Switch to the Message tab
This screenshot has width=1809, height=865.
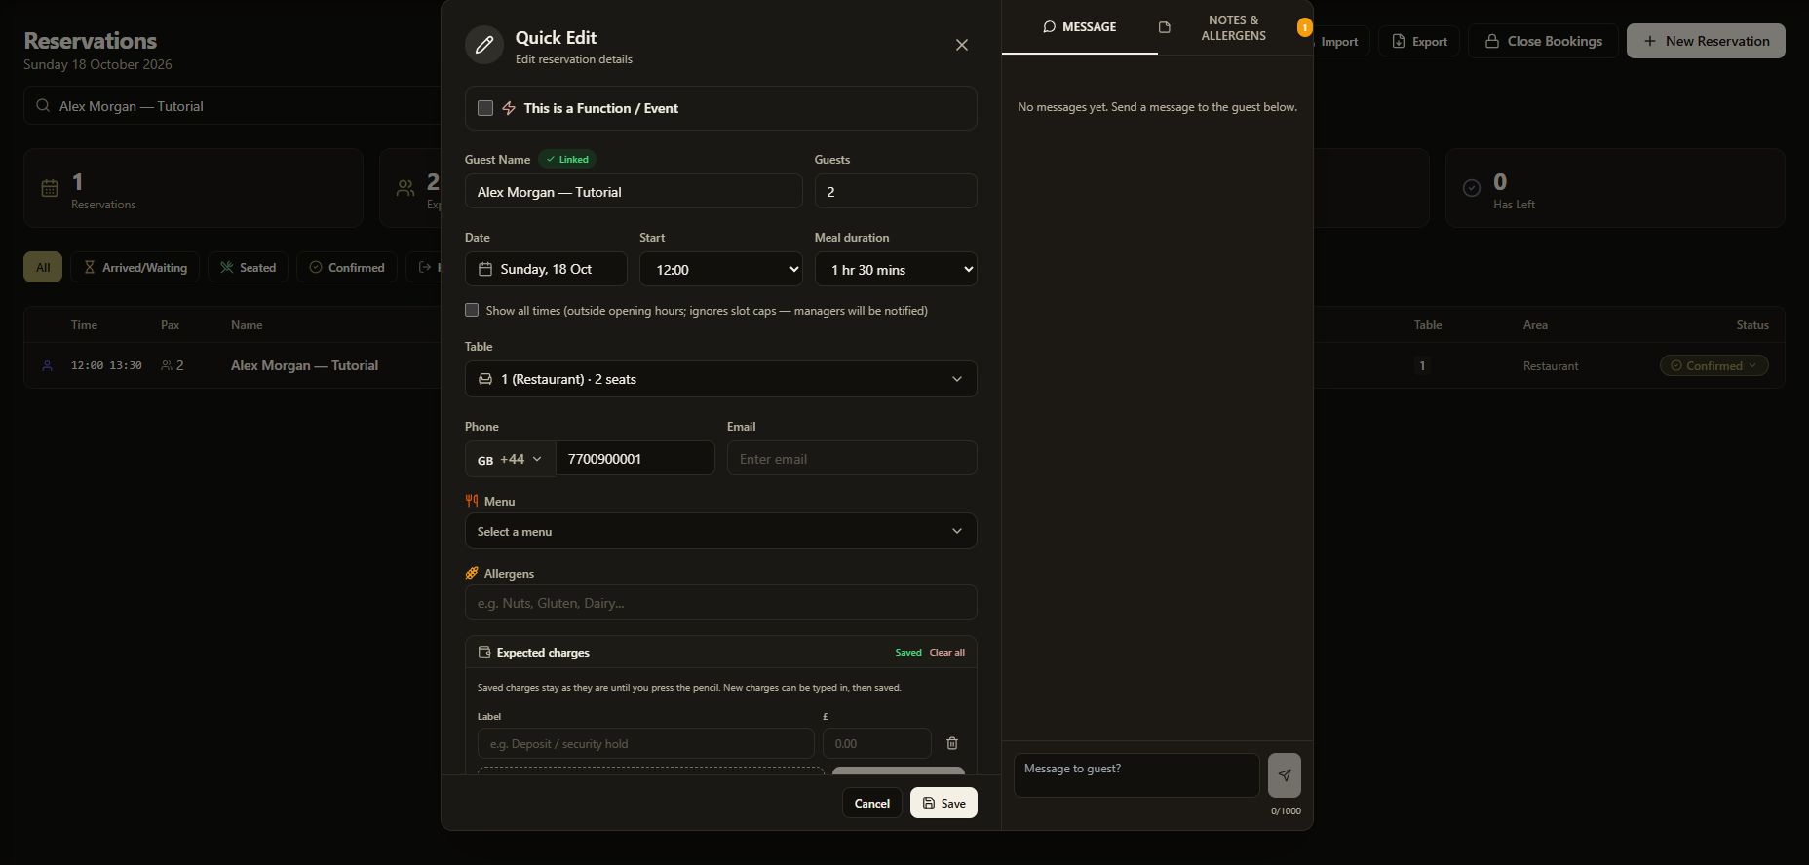coord(1080,27)
